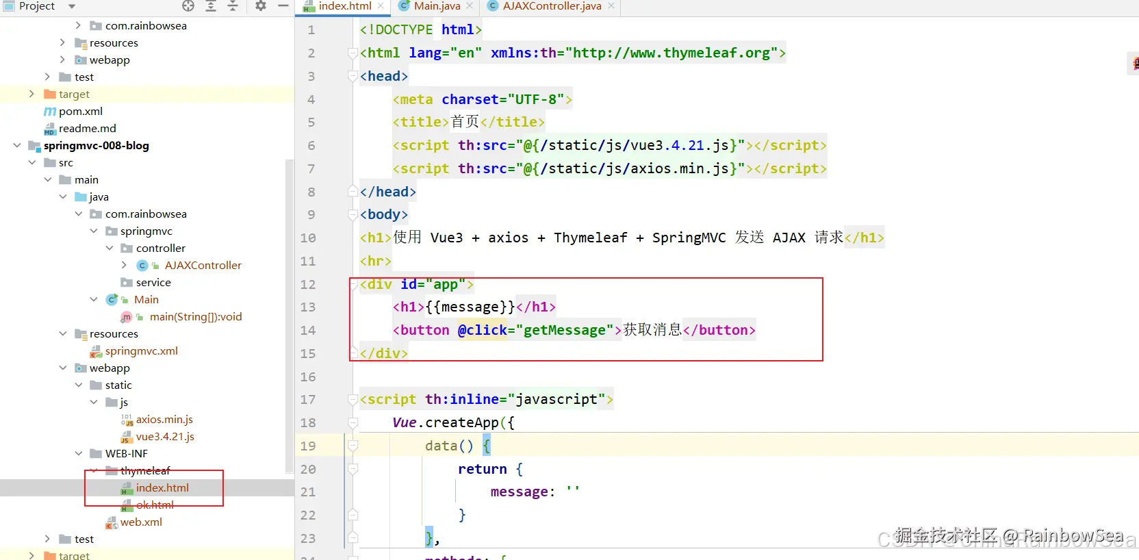This screenshot has width=1139, height=560.
Task: Fold the div id="app" block
Action: [353, 284]
